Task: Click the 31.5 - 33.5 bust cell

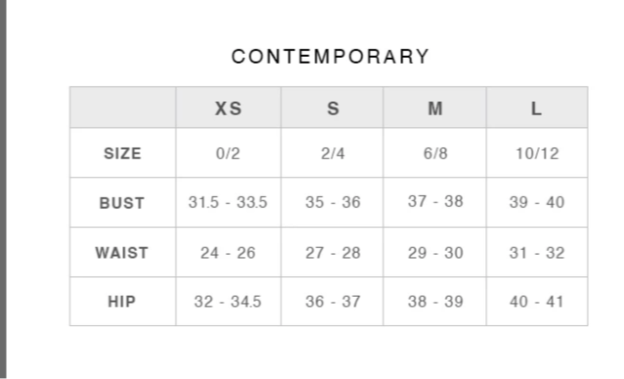Action: pyautogui.click(x=229, y=202)
